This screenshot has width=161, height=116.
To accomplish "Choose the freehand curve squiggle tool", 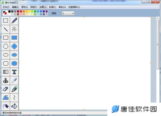I will (x=14, y=98).
